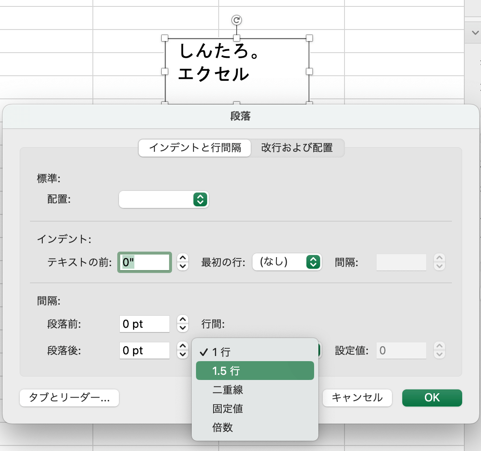Image resolution: width=481 pixels, height=451 pixels.
Task: Select the インデントと行間隔 tab
Action: pos(195,148)
